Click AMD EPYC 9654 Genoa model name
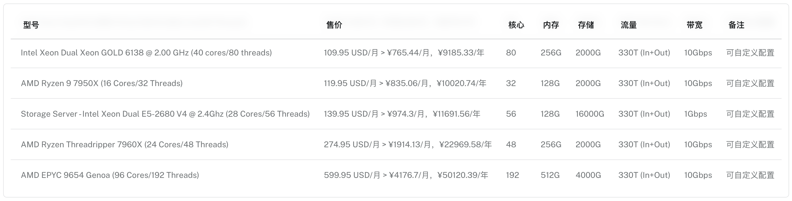792x201 pixels. [110, 175]
